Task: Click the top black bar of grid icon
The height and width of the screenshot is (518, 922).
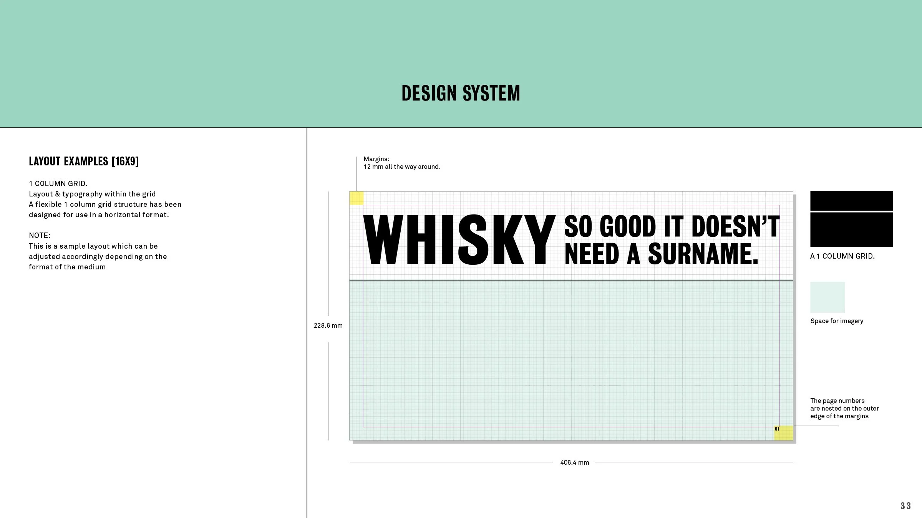Action: point(851,201)
